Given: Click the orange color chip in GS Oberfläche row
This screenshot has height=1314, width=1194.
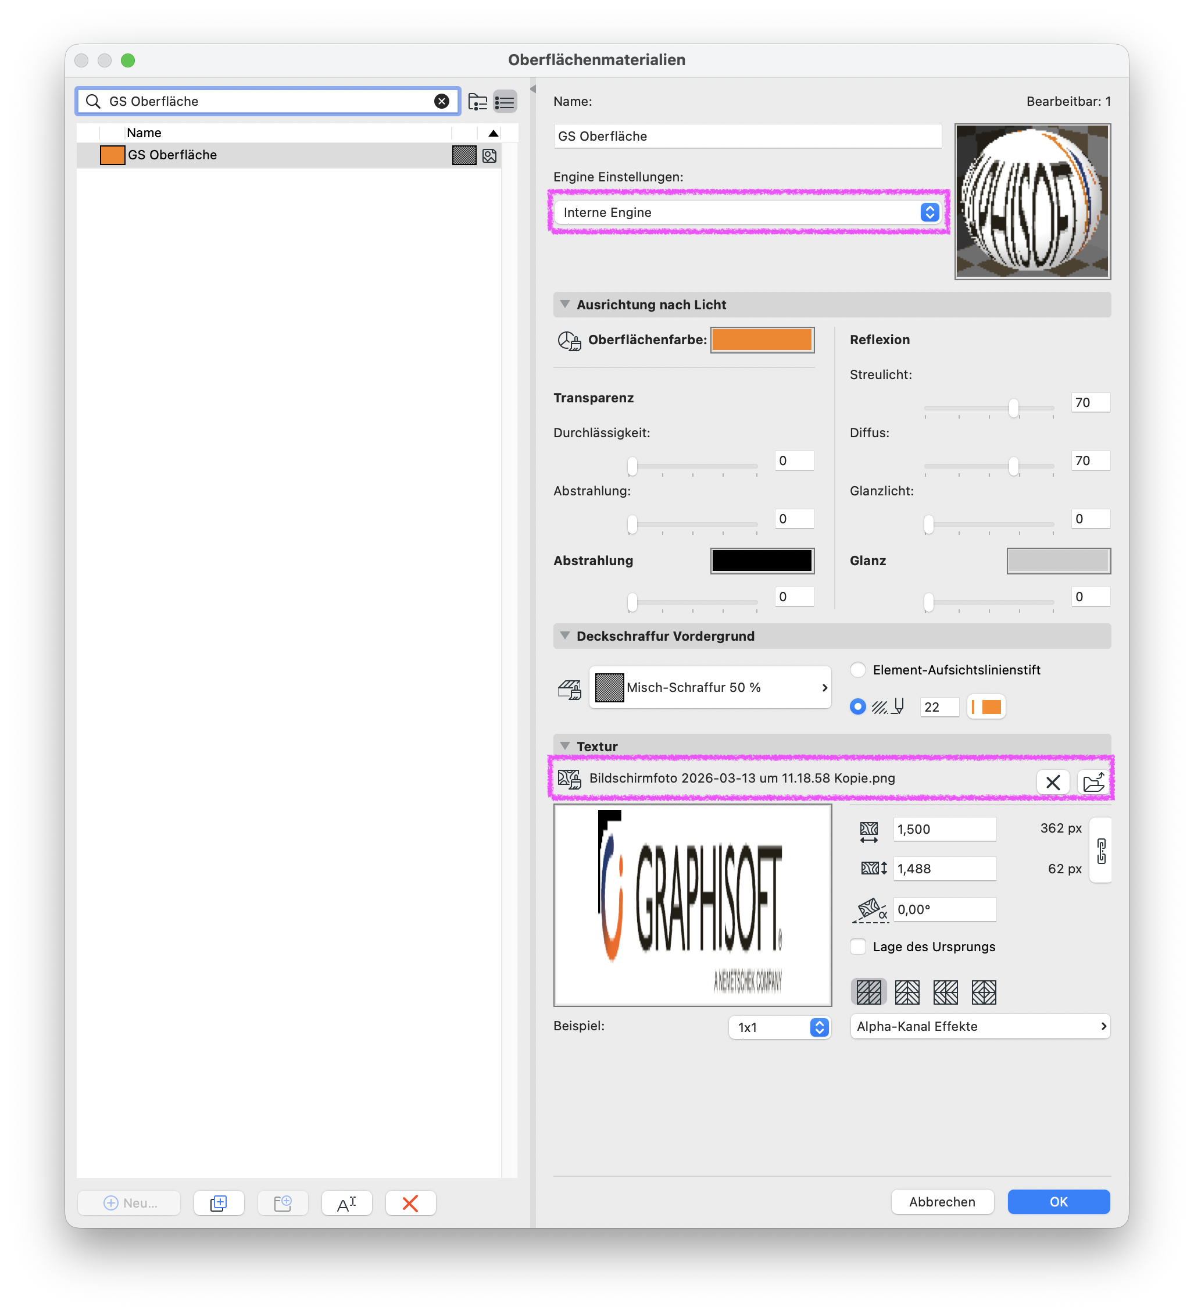Looking at the screenshot, I should pos(112,155).
